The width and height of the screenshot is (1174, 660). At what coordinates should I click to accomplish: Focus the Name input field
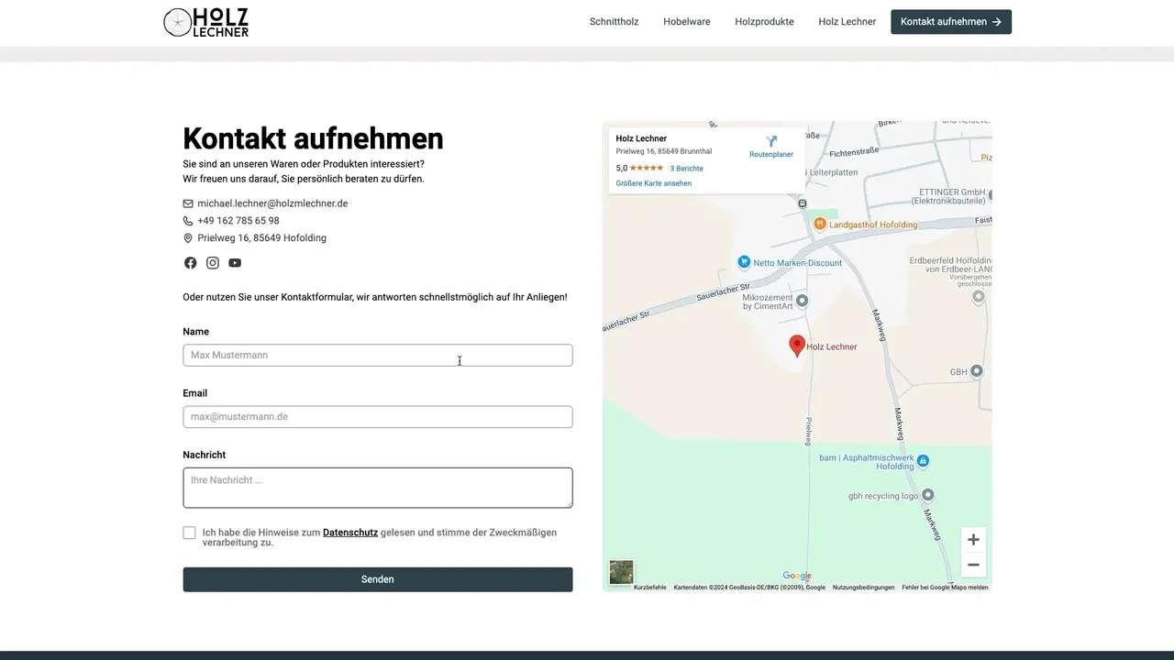[378, 355]
